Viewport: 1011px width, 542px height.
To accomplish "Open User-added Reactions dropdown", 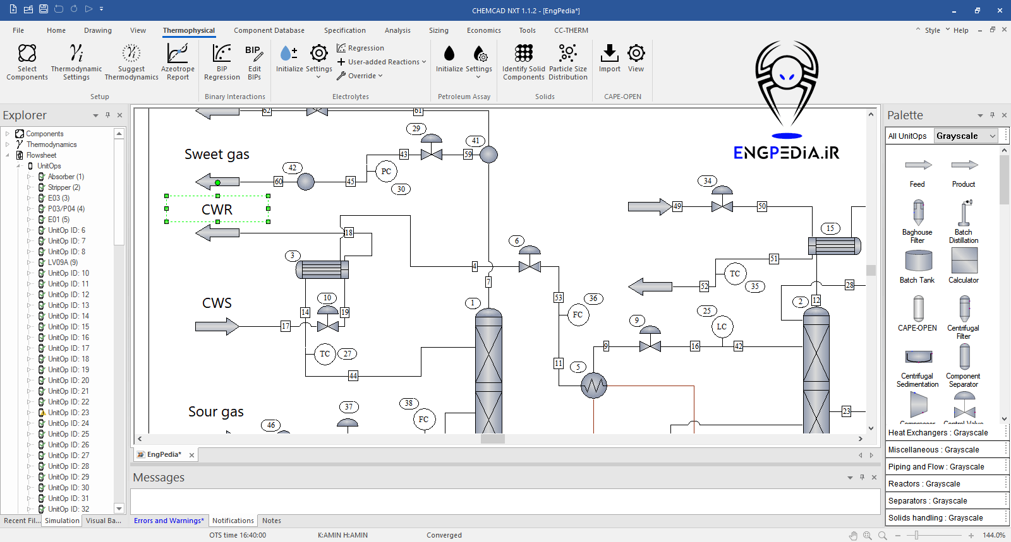I will (x=382, y=62).
